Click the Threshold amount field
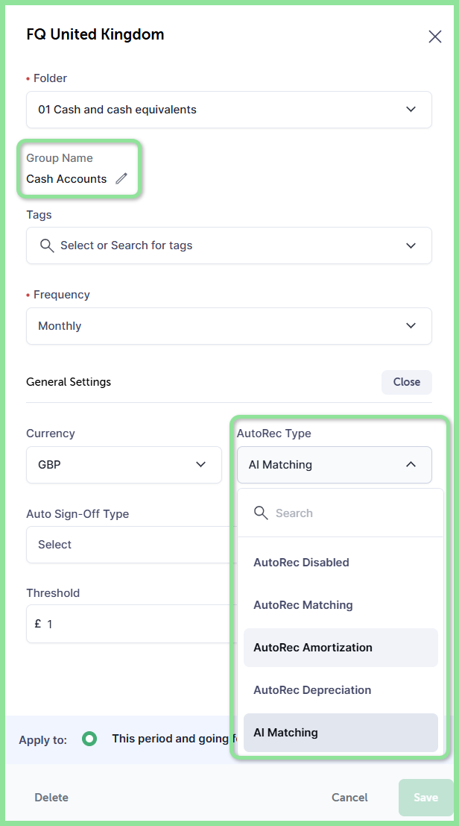The image size is (459, 826). click(128, 625)
